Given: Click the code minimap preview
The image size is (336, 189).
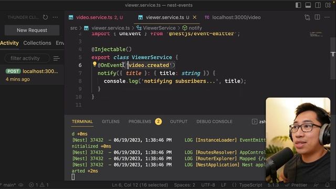Looking at the screenshot, I should (x=316, y=34).
